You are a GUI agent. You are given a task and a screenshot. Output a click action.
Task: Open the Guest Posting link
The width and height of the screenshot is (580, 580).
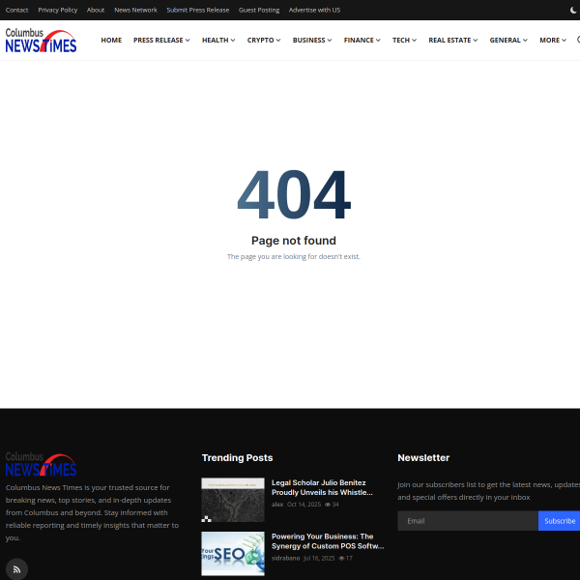(x=259, y=10)
